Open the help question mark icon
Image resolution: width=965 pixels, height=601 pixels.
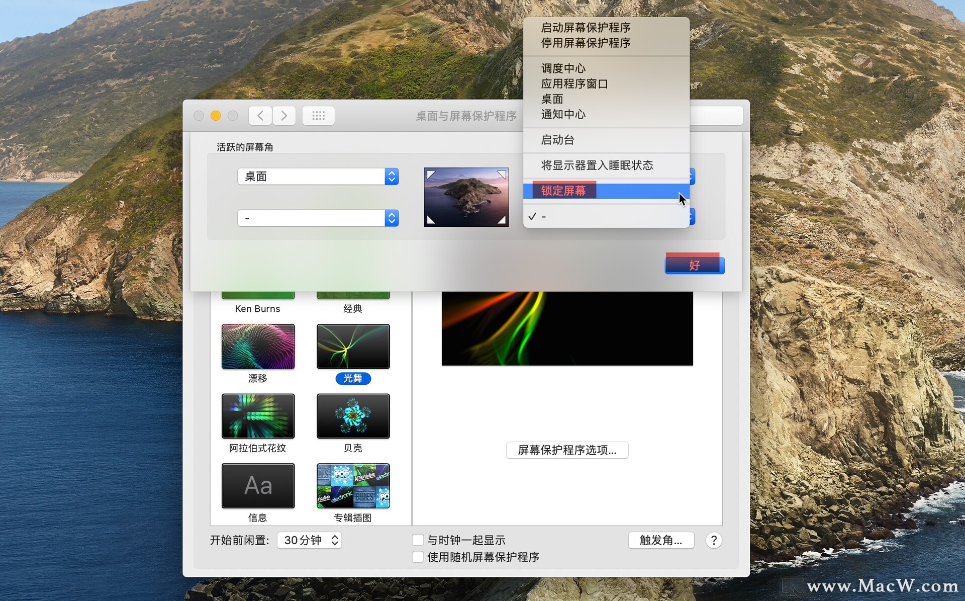[714, 540]
